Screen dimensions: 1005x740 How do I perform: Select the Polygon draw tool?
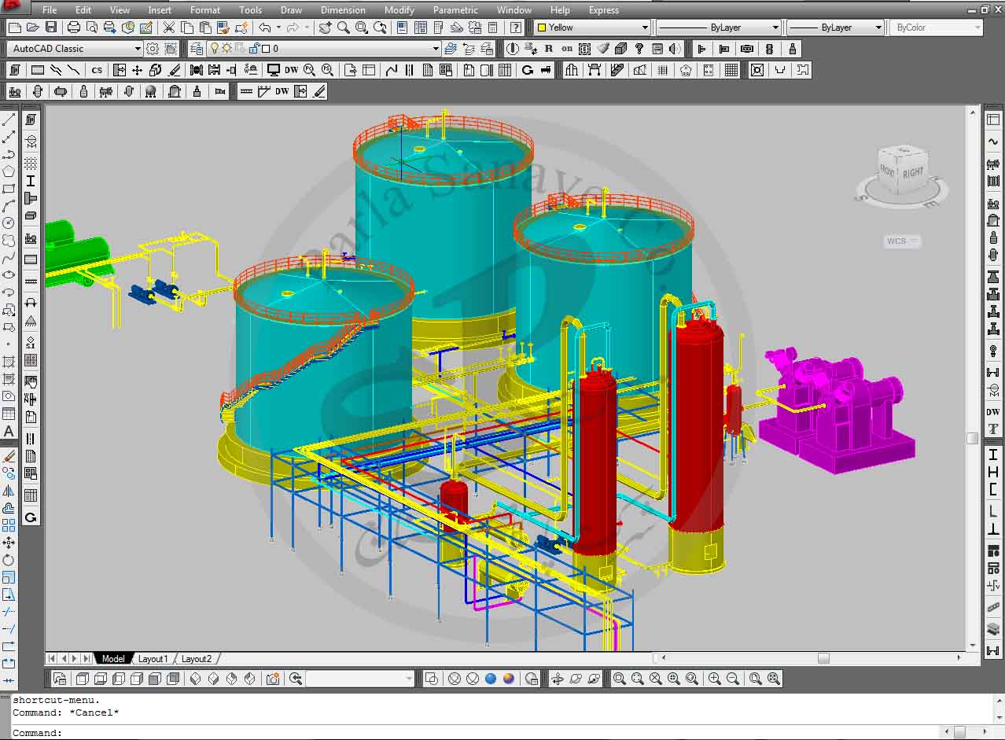click(x=9, y=171)
